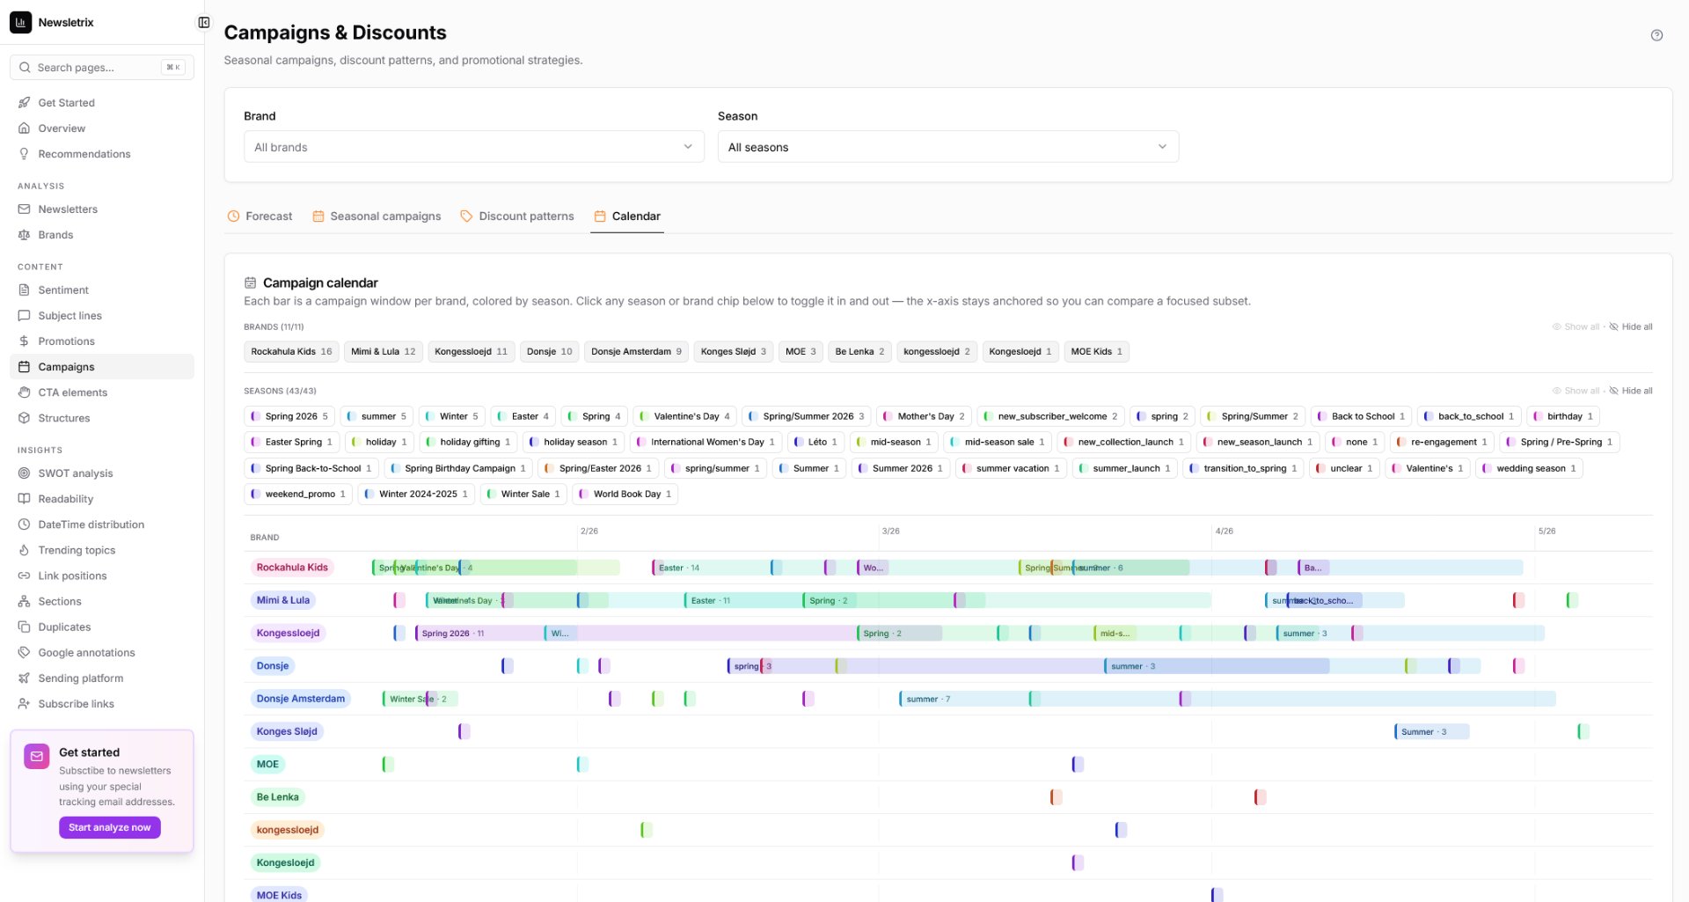This screenshot has height=902, width=1689.
Task: Open the Brand dropdown showing All brands
Action: coord(473,147)
